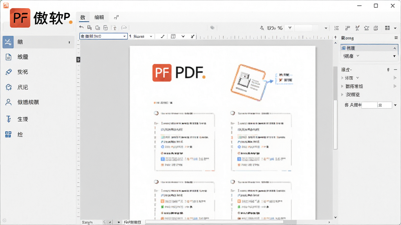401x225 pixels.
Task: Click the table icon in format row
Action: point(173,36)
